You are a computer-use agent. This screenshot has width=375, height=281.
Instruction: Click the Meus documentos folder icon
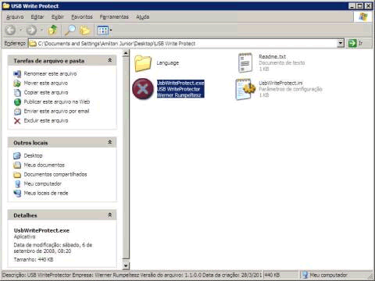(x=17, y=165)
